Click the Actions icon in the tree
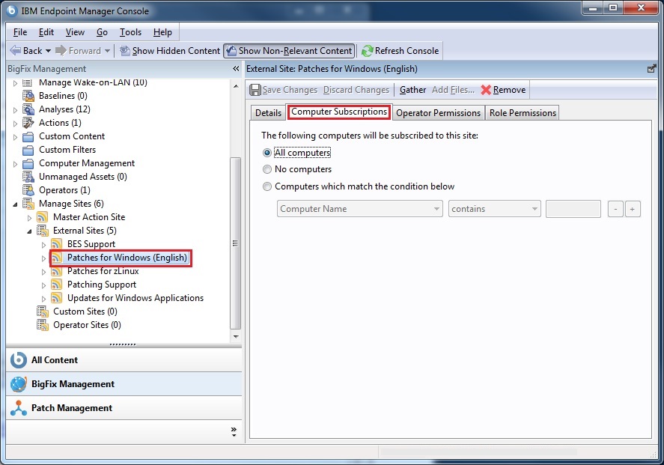Screen dimensions: 664x465 tap(28, 123)
